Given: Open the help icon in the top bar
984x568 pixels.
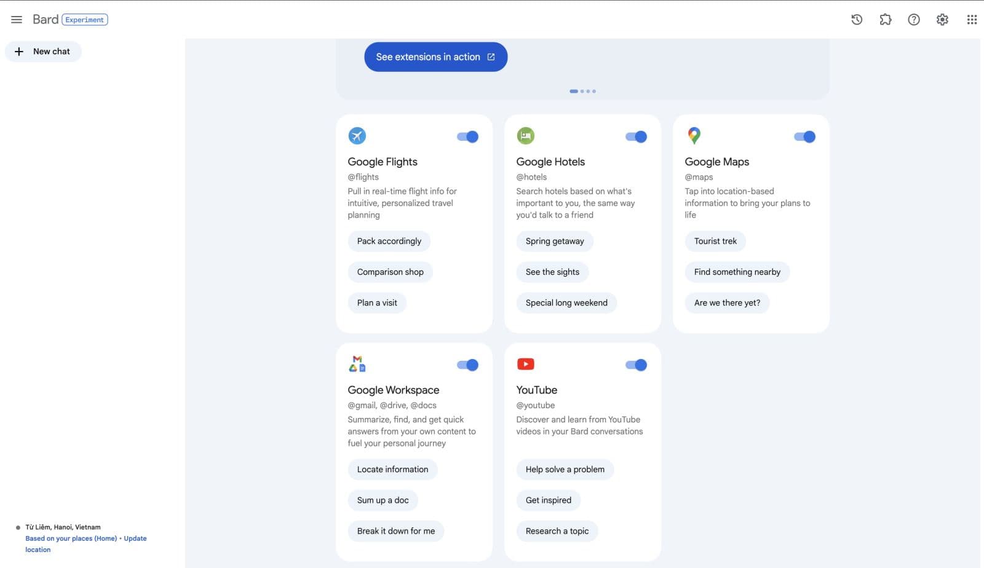Looking at the screenshot, I should [x=914, y=19].
